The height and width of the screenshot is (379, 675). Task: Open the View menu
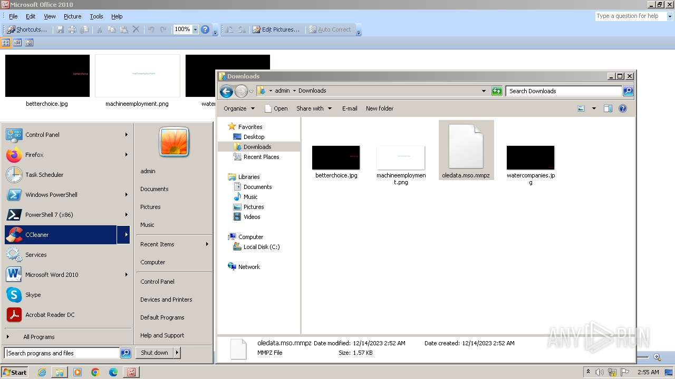[50, 16]
